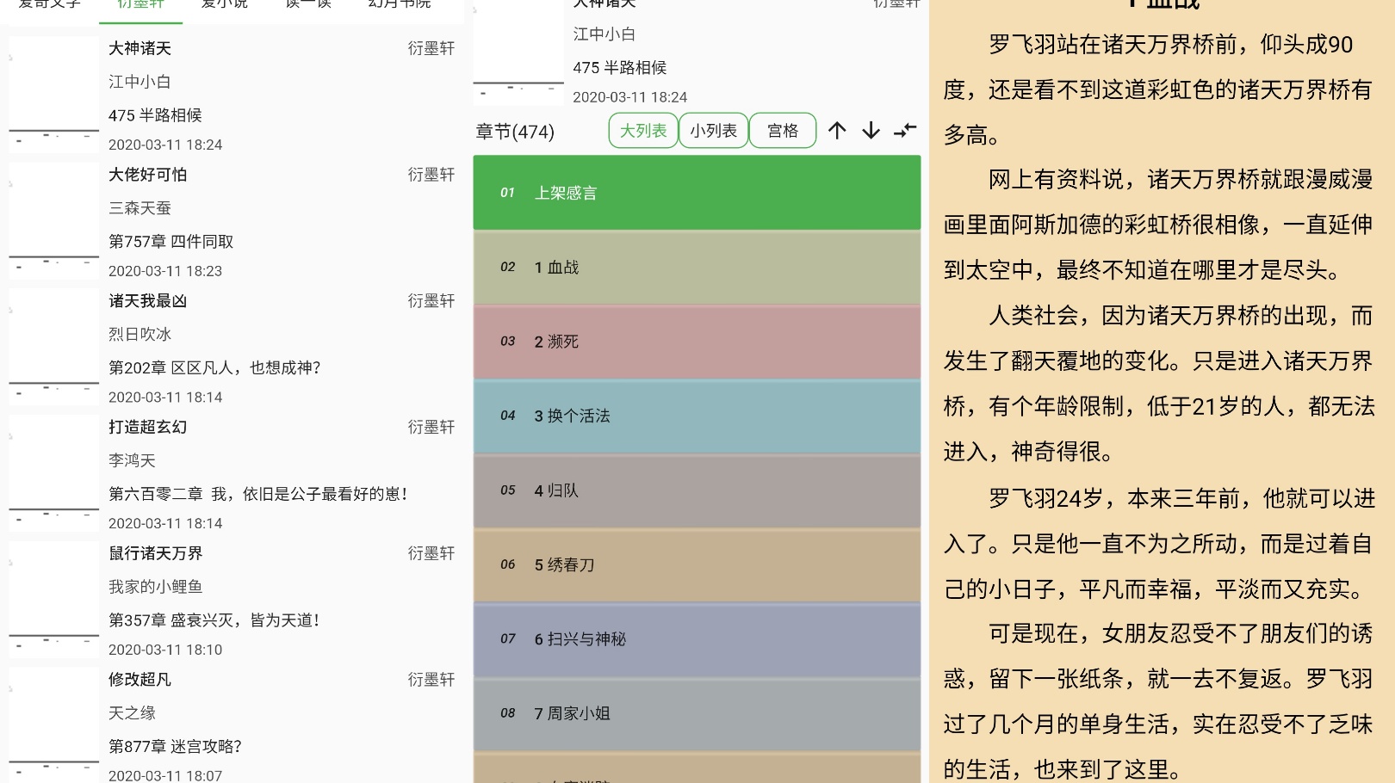Switch chapter view to 小列表
The image size is (1395, 783).
coord(713,131)
